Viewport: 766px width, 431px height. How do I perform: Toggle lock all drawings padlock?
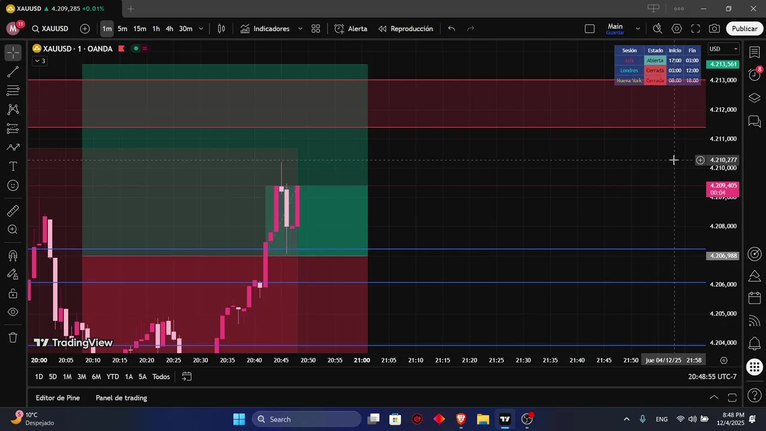(13, 293)
